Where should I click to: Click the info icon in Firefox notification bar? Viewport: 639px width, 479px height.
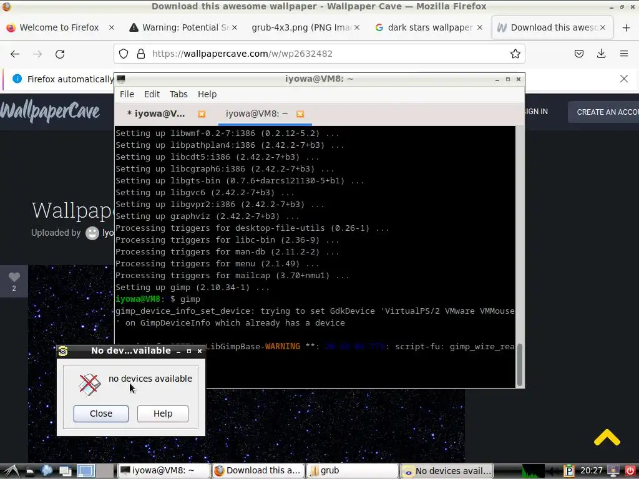coord(17,79)
